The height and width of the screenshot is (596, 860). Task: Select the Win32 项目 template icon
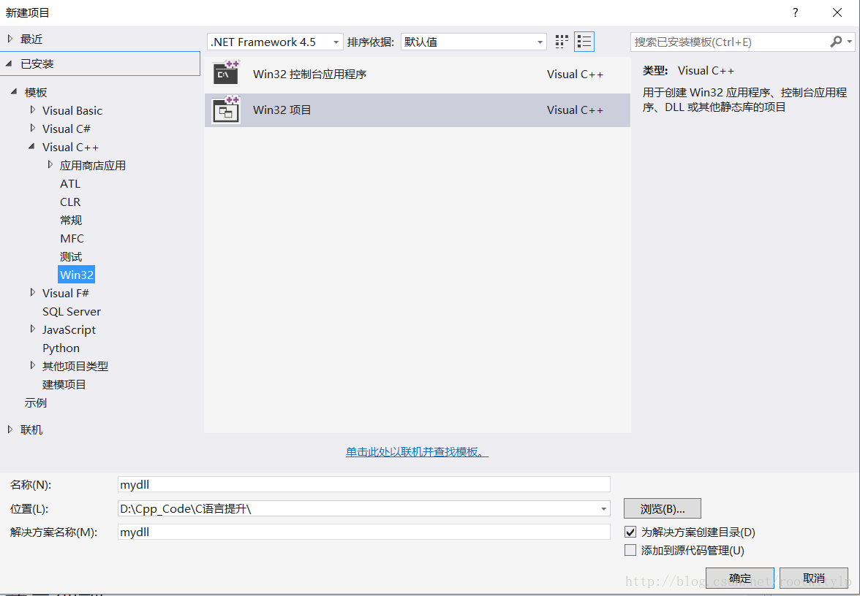click(x=225, y=110)
